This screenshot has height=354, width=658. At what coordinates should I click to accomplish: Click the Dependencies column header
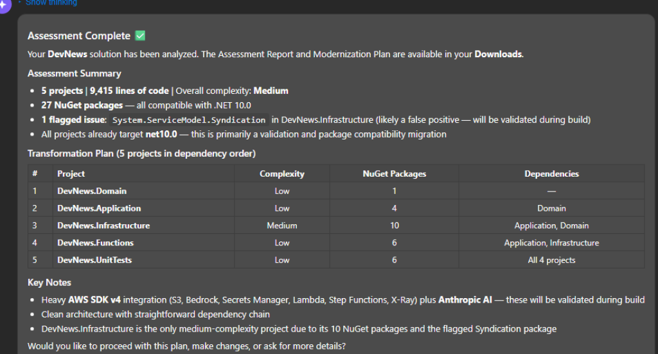[551, 173]
